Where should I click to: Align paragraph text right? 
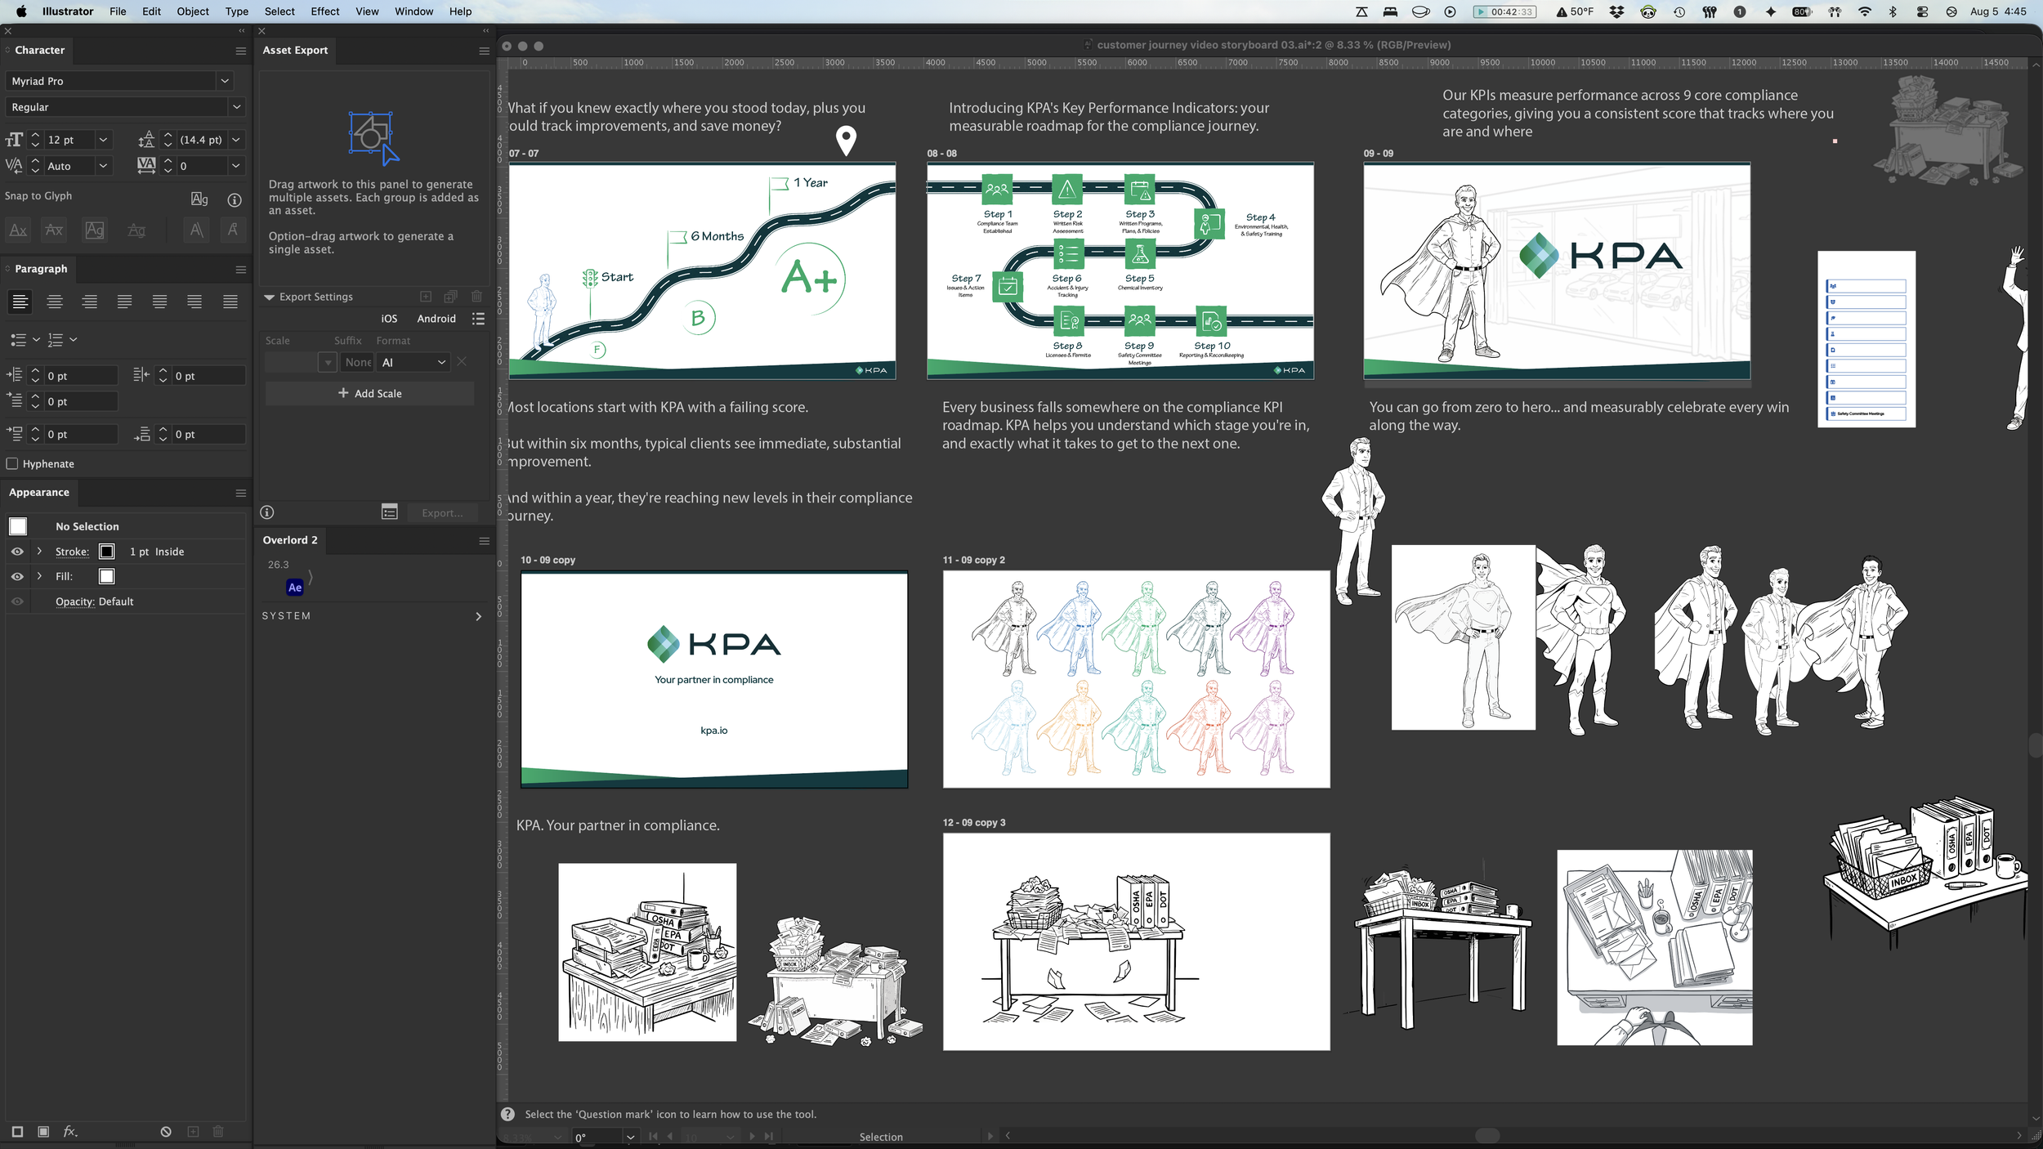pos(90,302)
